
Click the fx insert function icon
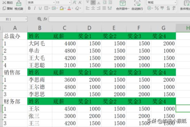point(45,19)
